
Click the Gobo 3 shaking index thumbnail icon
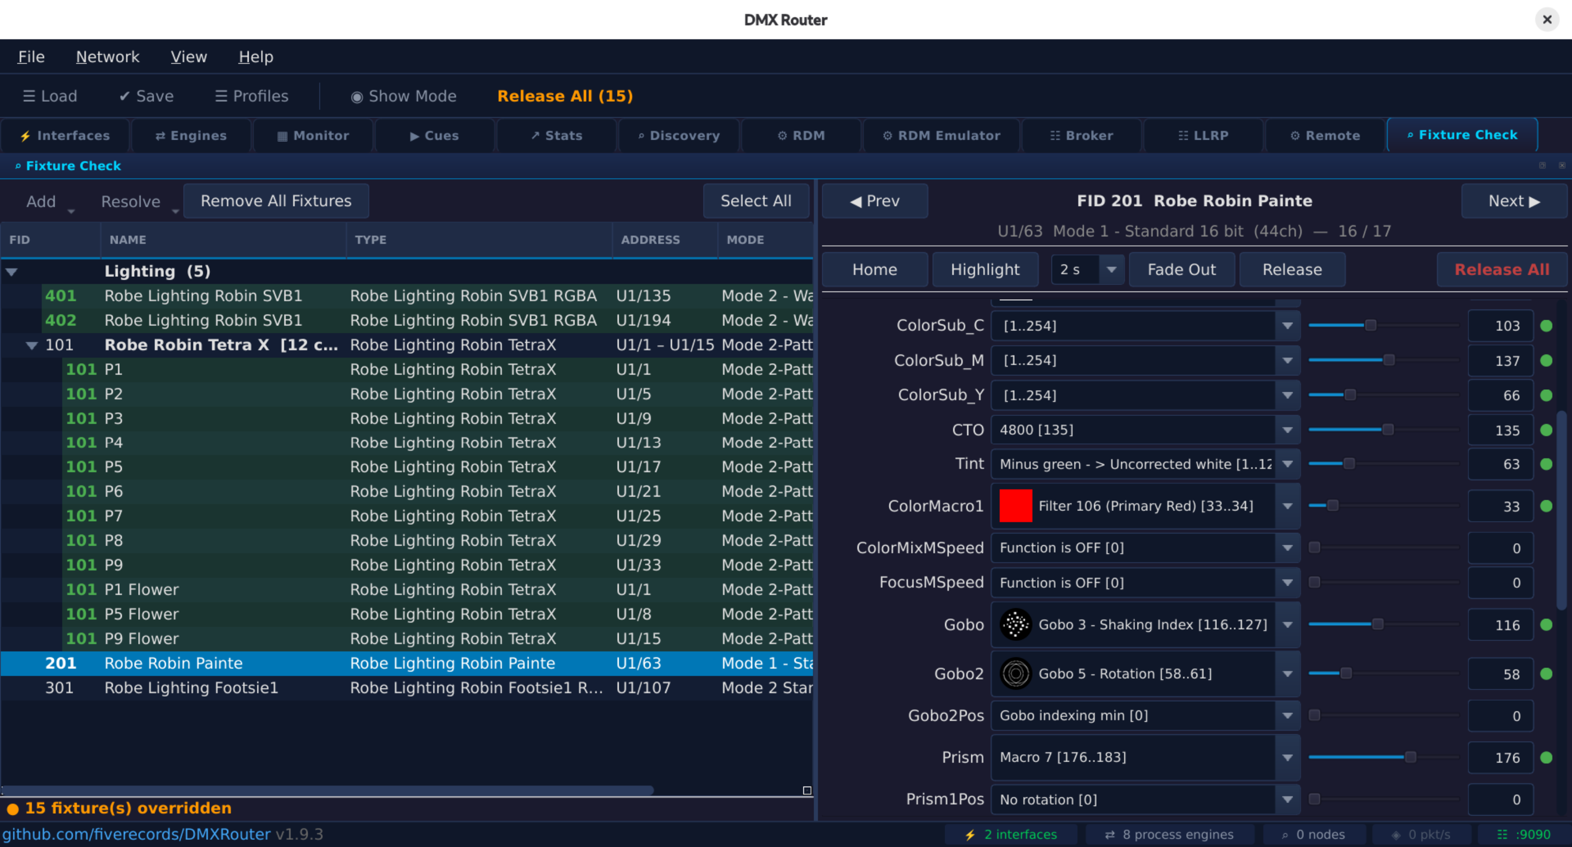(1015, 625)
